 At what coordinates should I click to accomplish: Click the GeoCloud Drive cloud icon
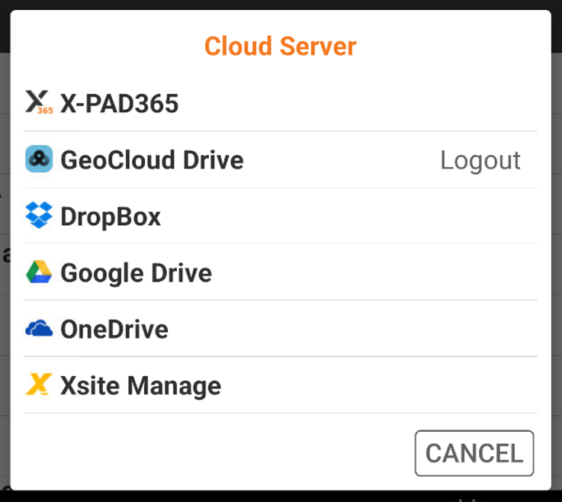[39, 159]
